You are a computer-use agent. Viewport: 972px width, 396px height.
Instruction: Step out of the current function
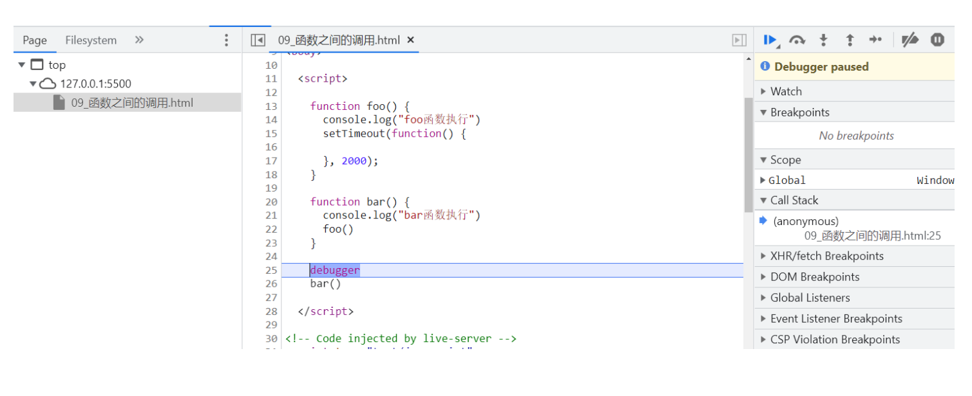click(850, 40)
